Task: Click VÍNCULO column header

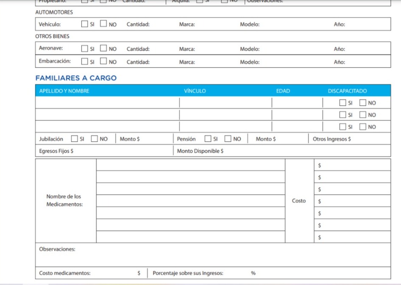Action: click(195, 91)
